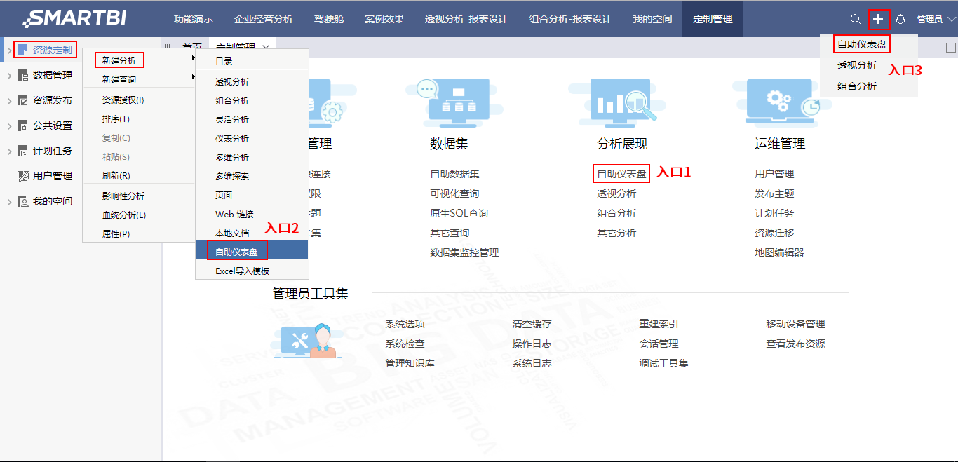This screenshot has width=958, height=462.
Task: Expand the 资源发布 tree chevron
Action: point(9,100)
